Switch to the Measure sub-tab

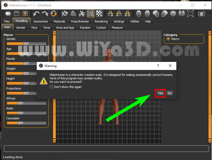(117, 27)
